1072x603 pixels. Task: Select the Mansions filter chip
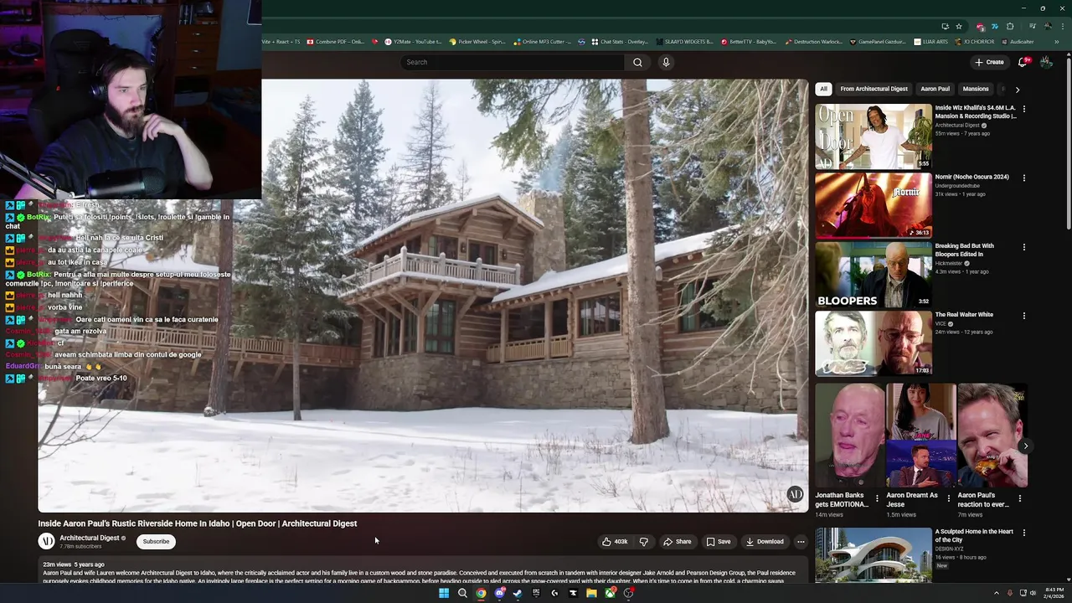pyautogui.click(x=976, y=89)
